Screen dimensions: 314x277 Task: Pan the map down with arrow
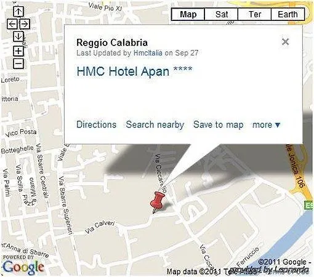tap(18, 36)
